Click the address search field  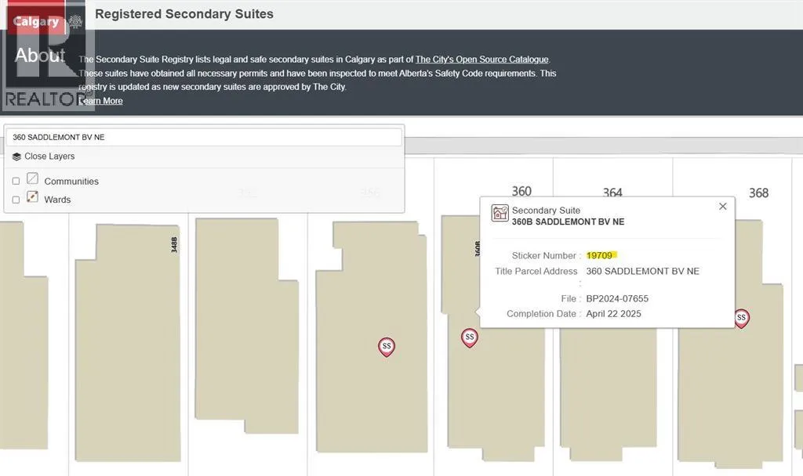(x=204, y=137)
